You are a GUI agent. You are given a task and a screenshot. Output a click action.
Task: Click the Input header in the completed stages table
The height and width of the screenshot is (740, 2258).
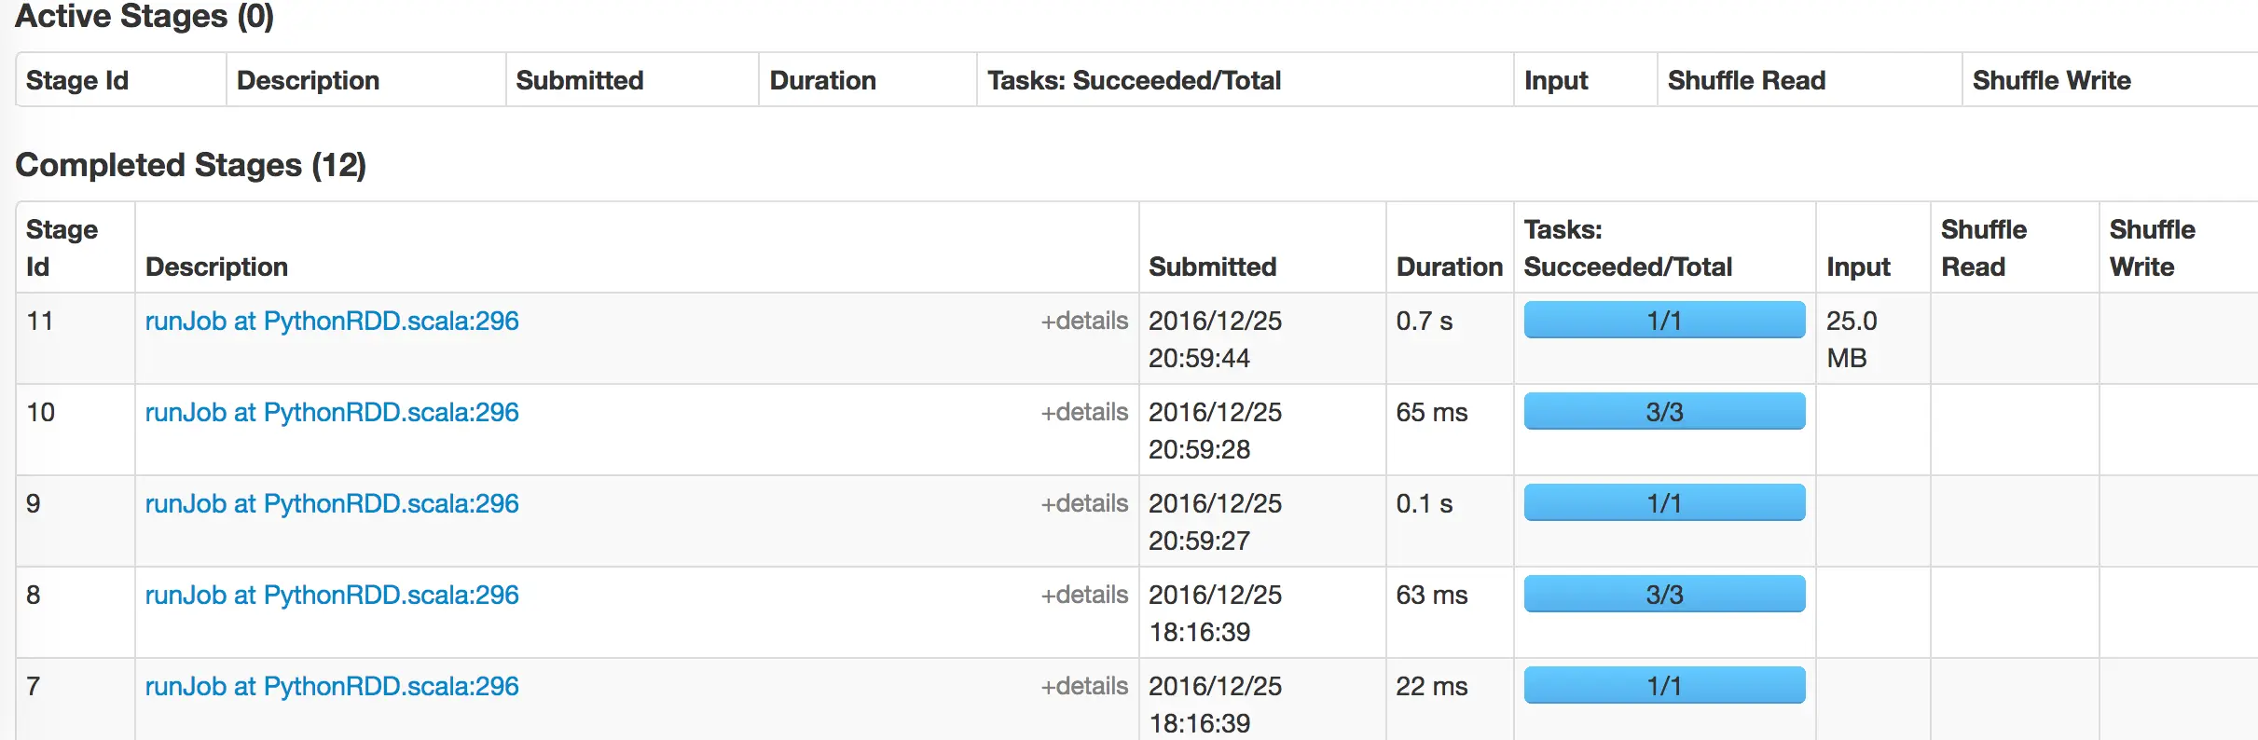pyautogui.click(x=1858, y=267)
